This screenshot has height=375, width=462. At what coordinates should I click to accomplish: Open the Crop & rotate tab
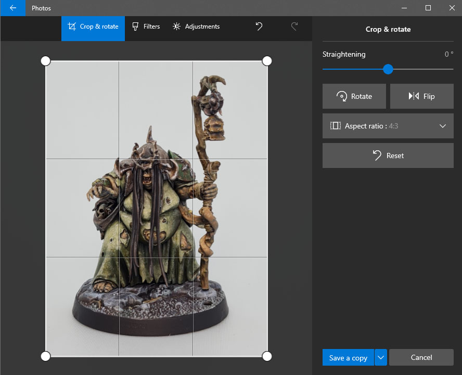[x=93, y=27]
